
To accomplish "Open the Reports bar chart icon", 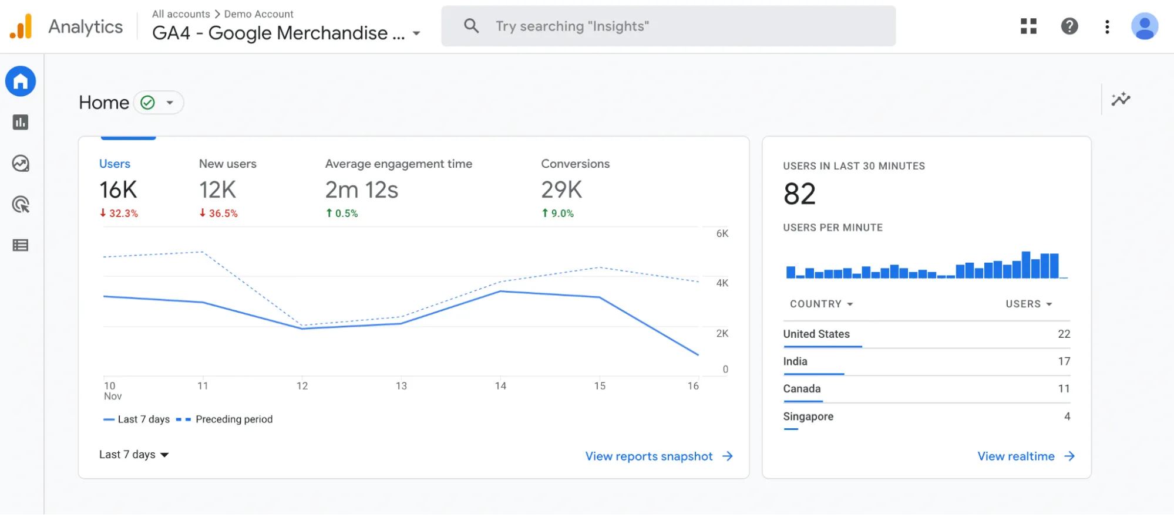I will point(21,122).
